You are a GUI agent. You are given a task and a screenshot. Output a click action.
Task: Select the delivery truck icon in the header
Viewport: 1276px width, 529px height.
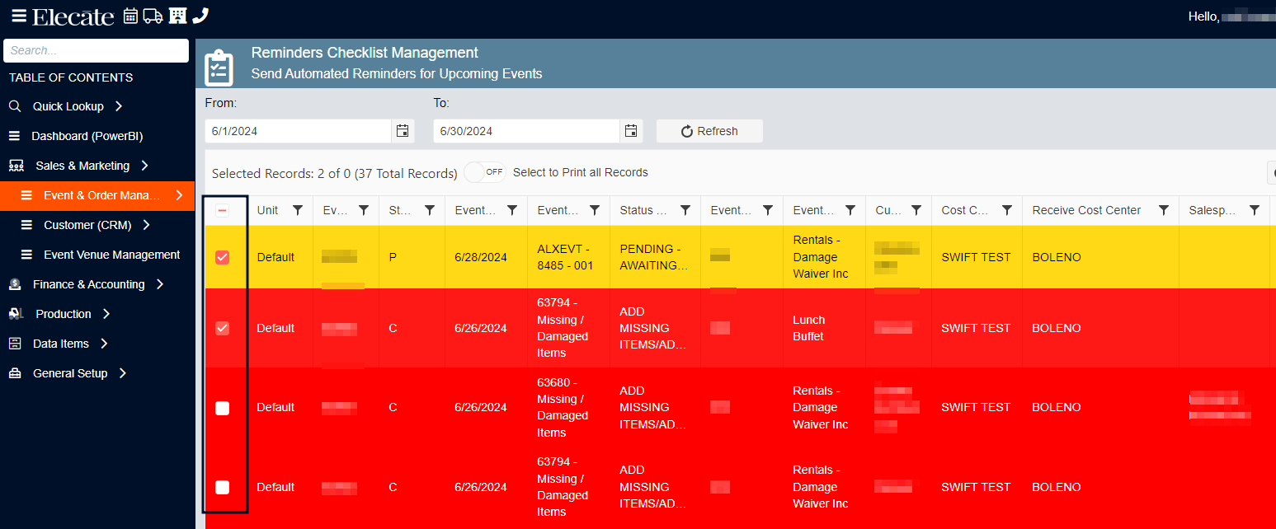tap(153, 15)
